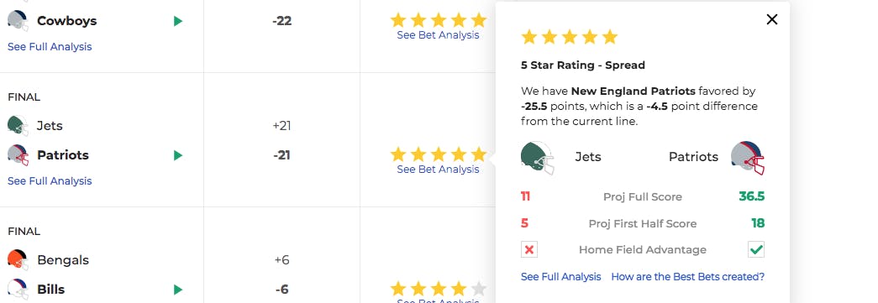Screen dimensions: 878x303
Task: Close the 5 Star Rating popup
Action: pyautogui.click(x=771, y=19)
